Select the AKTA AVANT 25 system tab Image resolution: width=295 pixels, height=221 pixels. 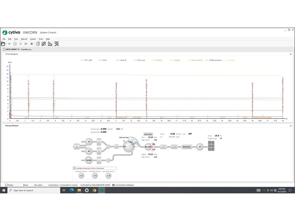pos(17,49)
